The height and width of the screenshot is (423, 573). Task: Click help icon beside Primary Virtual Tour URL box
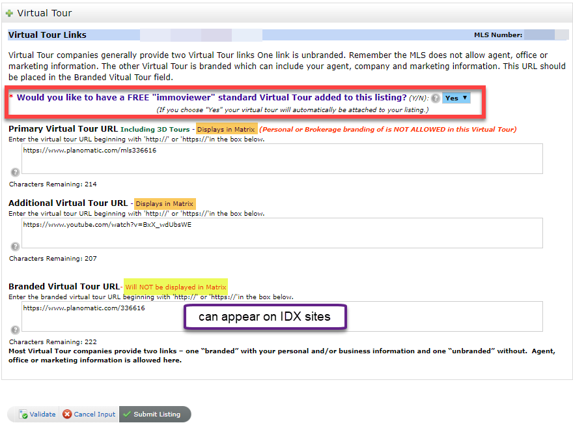point(15,172)
